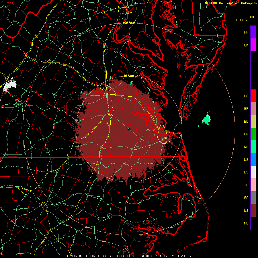Click the magenta UK legend color swatch
258x258 pixels.
(x=253, y=45)
